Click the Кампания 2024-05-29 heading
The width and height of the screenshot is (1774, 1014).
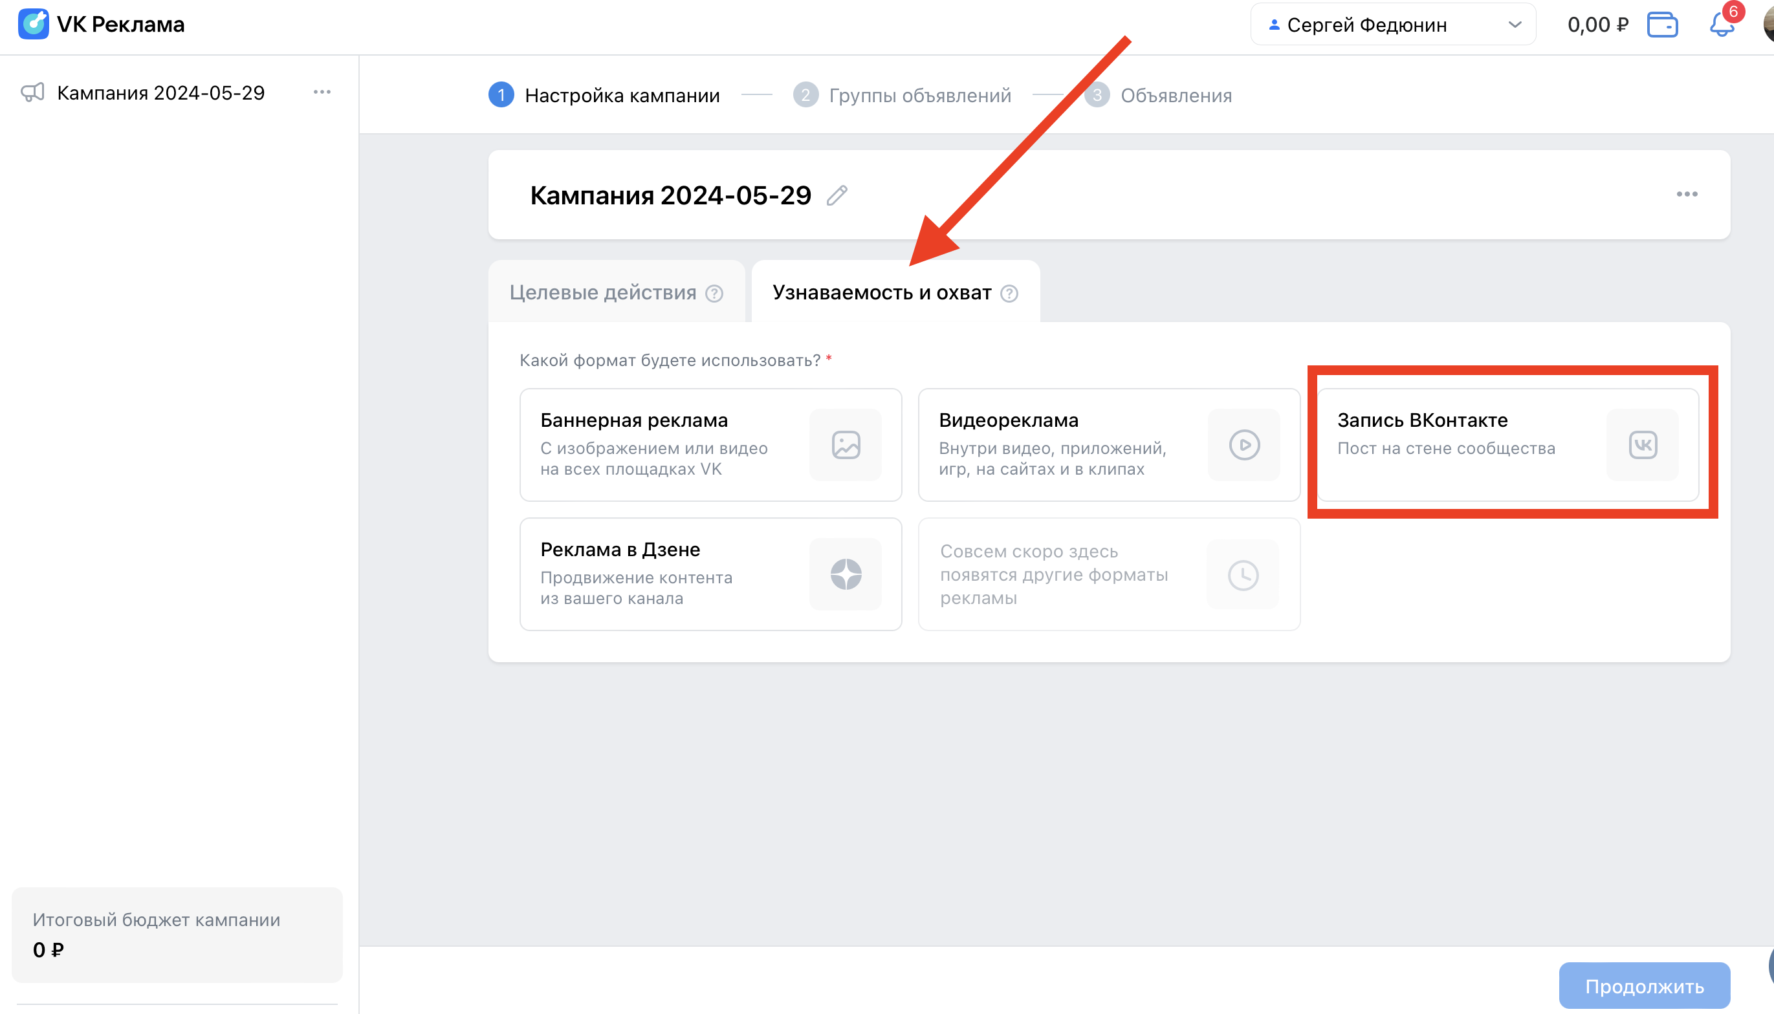tap(671, 196)
